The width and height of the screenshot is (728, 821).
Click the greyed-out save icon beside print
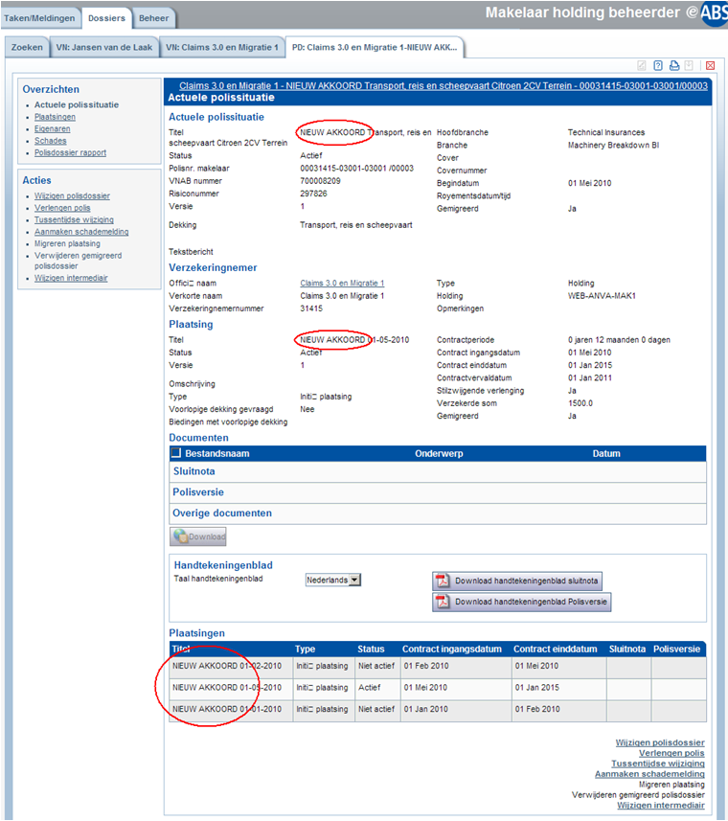tap(689, 65)
